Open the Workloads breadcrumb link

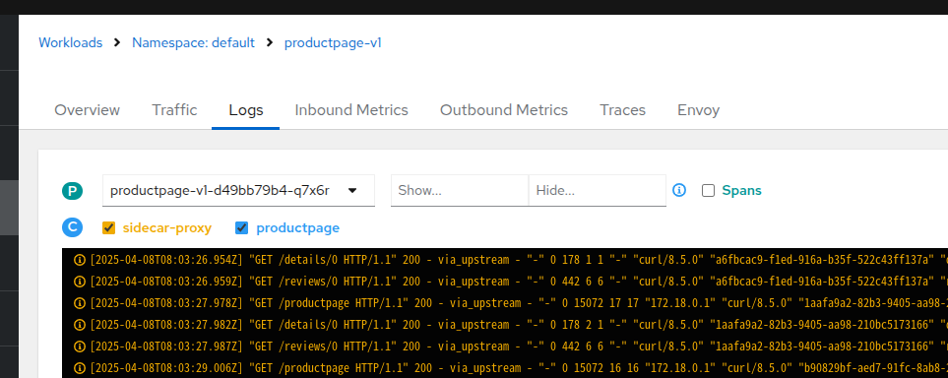[70, 43]
